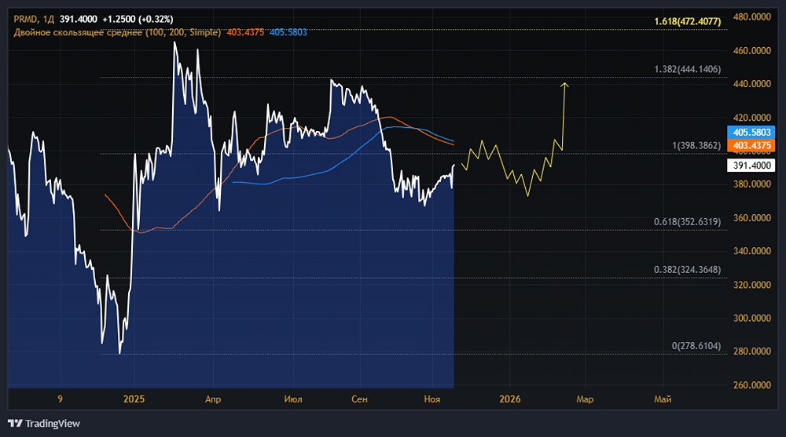Click the Мар label on the time axis
This screenshot has height=437, width=786.
point(585,399)
